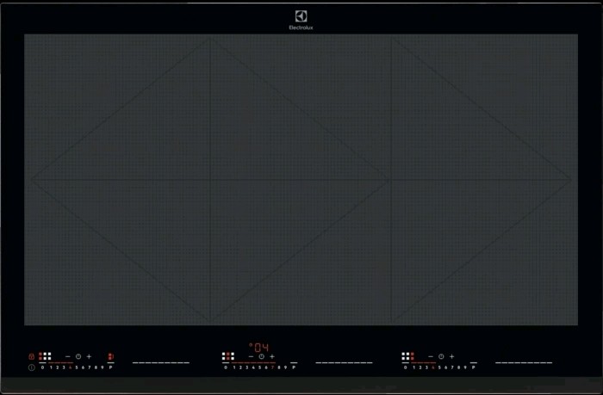This screenshot has height=395, width=603.
Task: Tap the bridge function icon above left P
Action: tap(111, 356)
